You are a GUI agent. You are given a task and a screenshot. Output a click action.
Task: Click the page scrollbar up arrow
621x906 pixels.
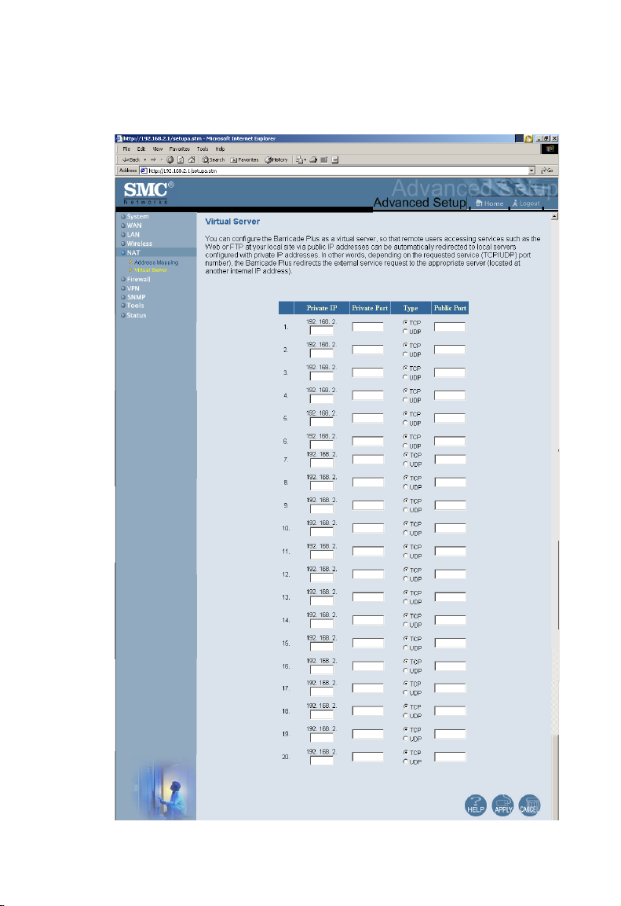554,217
